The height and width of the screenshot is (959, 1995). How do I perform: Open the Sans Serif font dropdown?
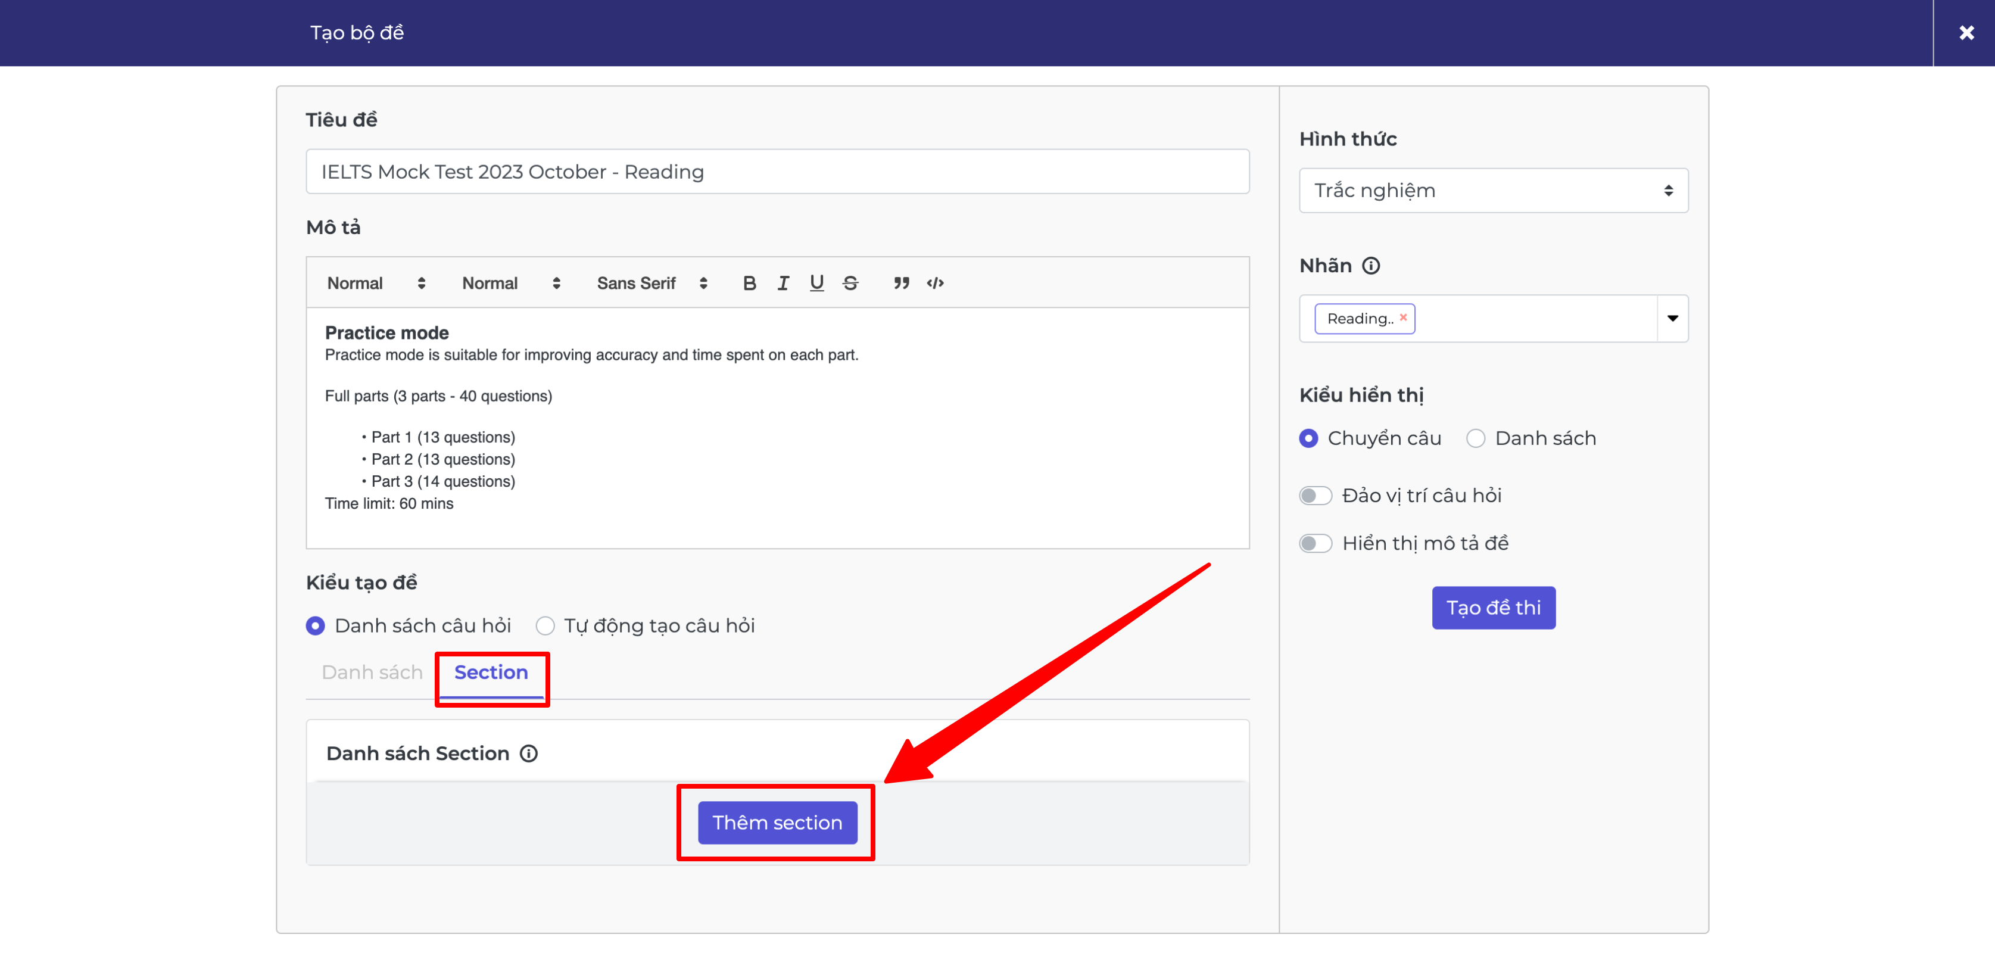tap(652, 284)
